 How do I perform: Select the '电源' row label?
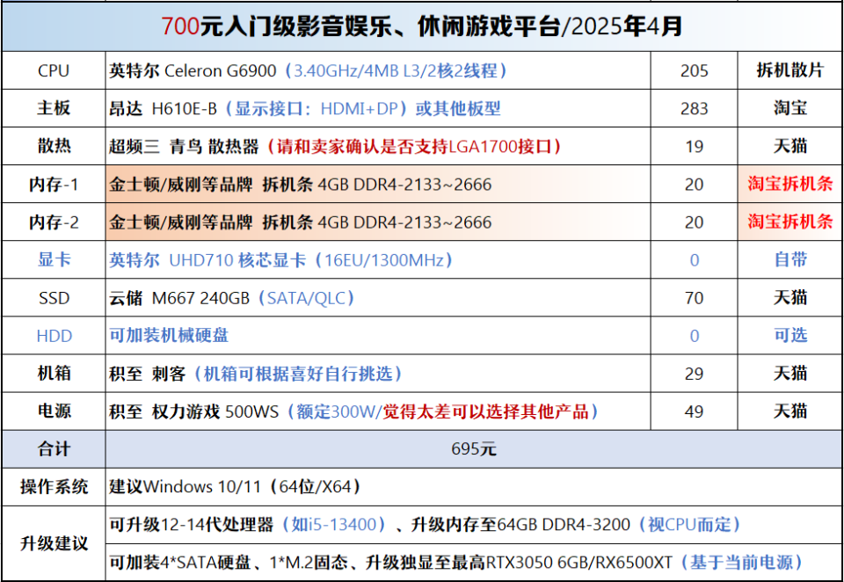pos(54,411)
